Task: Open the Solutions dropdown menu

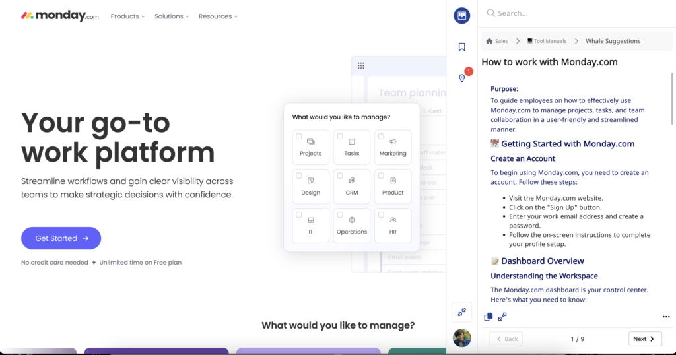Action: (x=172, y=16)
